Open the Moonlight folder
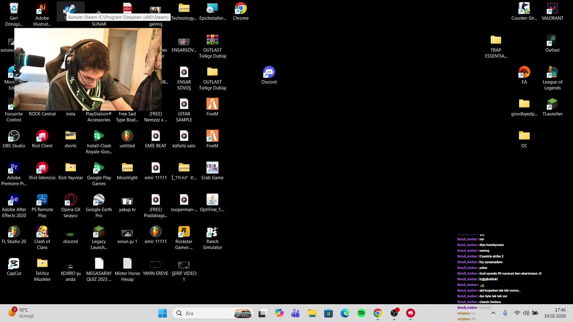This screenshot has width=573, height=322. (x=127, y=171)
